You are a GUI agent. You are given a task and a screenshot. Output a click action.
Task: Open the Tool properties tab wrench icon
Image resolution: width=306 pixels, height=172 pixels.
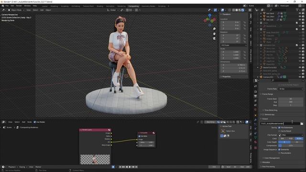tap(255, 86)
